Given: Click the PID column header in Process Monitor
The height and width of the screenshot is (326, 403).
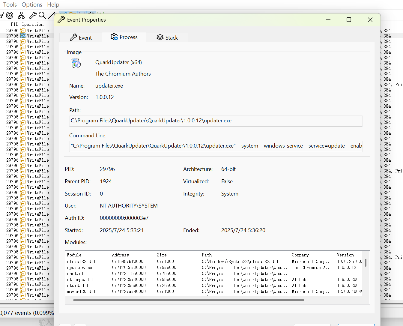Looking at the screenshot, I should click(14, 24).
